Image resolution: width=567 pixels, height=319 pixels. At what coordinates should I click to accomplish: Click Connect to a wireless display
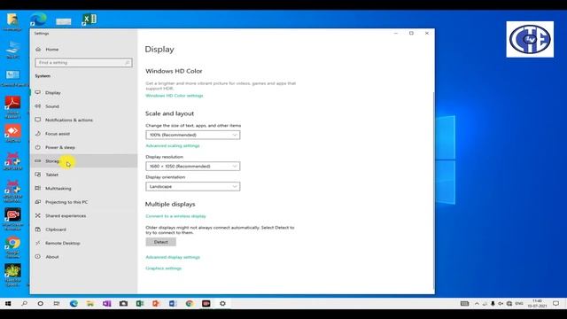point(175,216)
